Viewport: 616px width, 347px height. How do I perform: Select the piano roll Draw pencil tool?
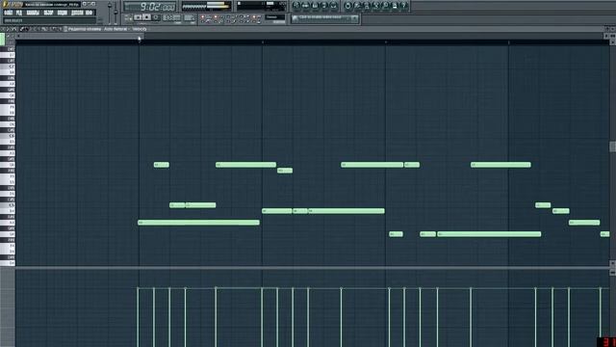coord(21,29)
